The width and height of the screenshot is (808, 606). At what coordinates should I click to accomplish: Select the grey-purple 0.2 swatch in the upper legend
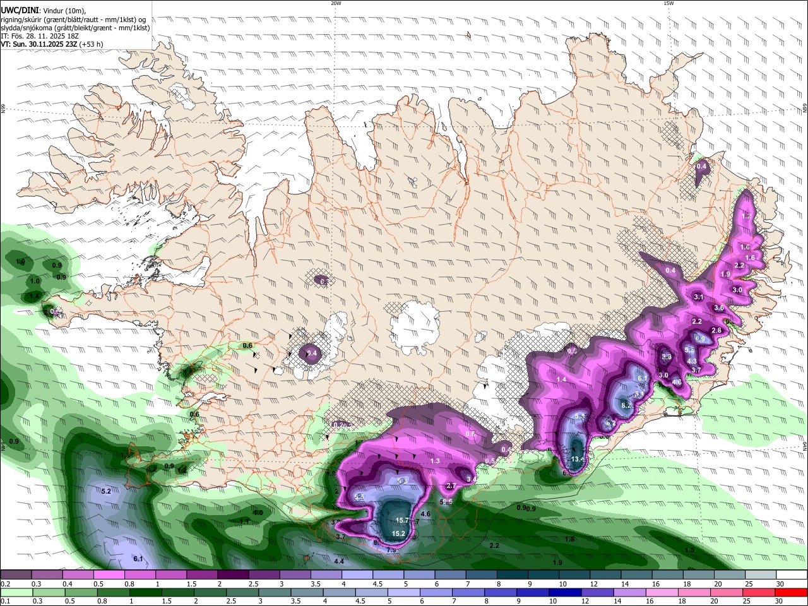[15, 574]
